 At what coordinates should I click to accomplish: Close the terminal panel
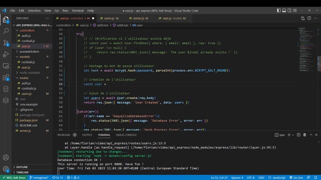point(316,135)
